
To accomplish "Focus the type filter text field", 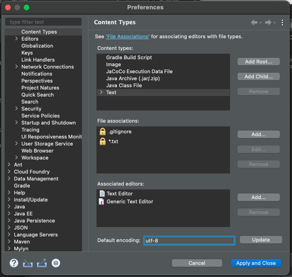I will 43,22.
